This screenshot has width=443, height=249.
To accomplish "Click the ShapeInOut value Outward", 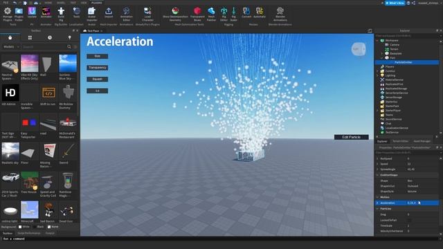I will coord(413,186).
